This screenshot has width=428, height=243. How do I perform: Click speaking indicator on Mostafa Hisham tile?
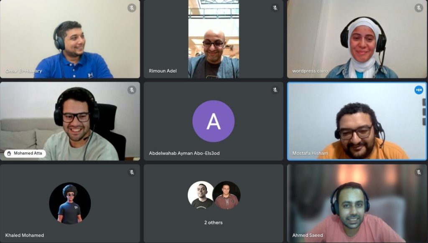(419, 90)
